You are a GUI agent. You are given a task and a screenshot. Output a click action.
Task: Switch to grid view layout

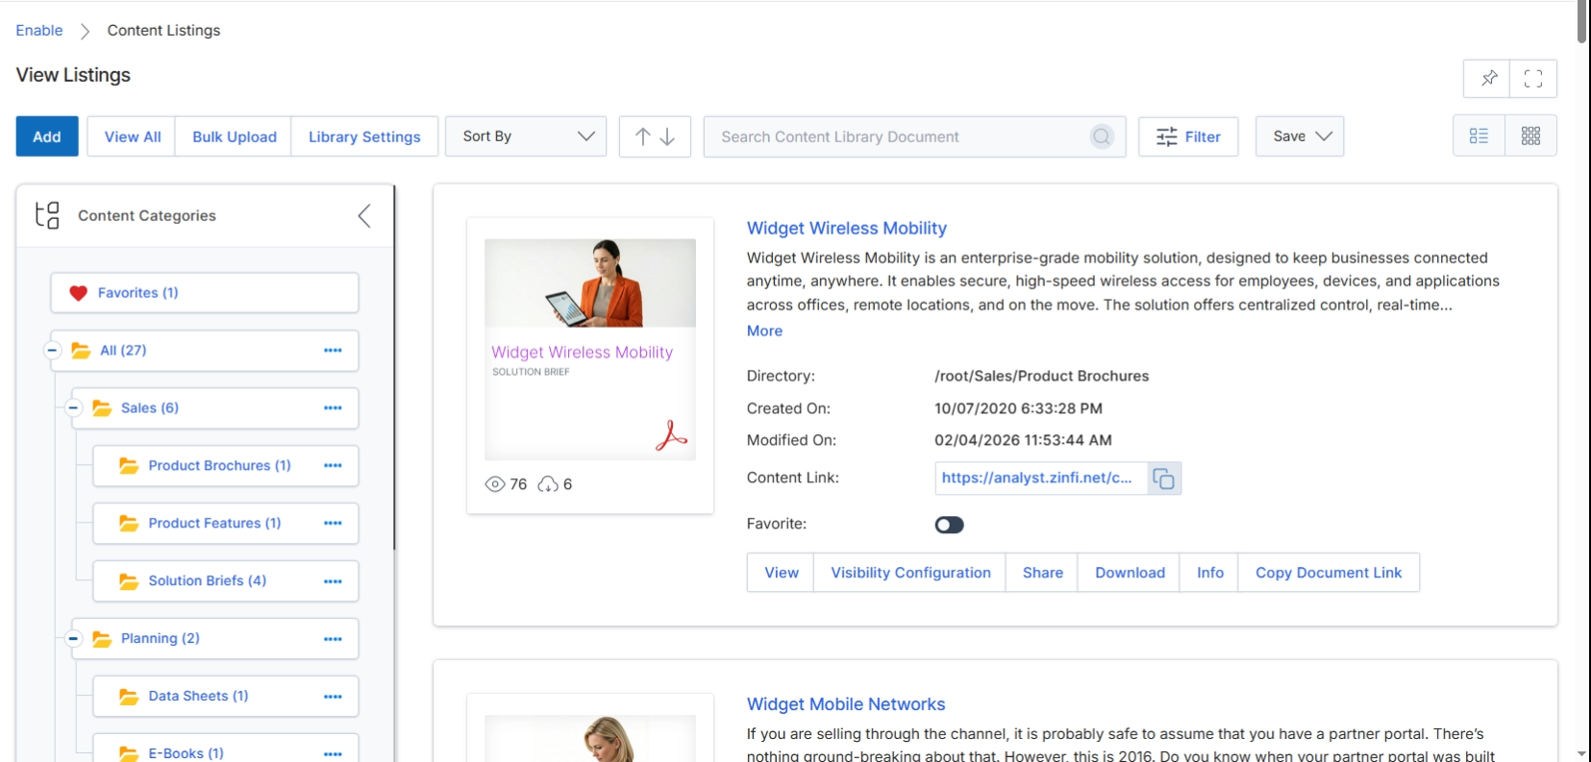pos(1530,136)
